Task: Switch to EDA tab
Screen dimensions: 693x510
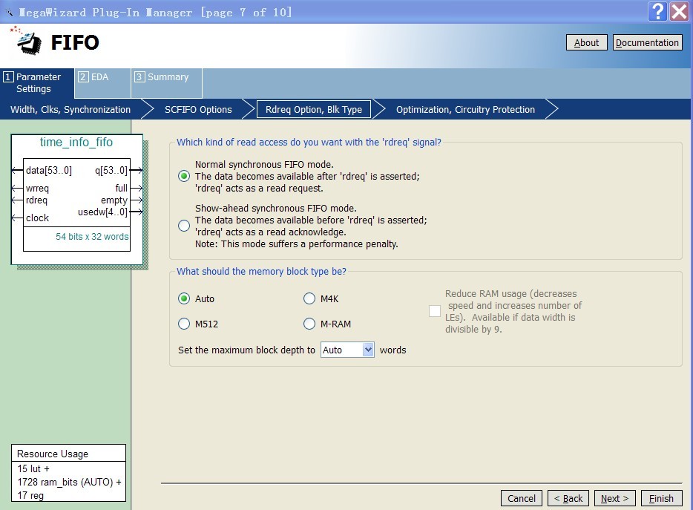Action: (x=102, y=82)
